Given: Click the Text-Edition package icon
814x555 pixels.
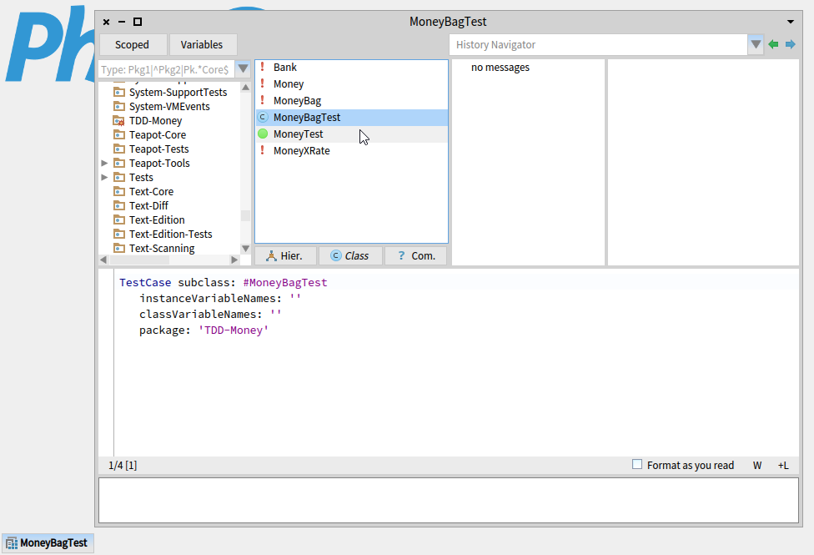Looking at the screenshot, I should point(119,219).
